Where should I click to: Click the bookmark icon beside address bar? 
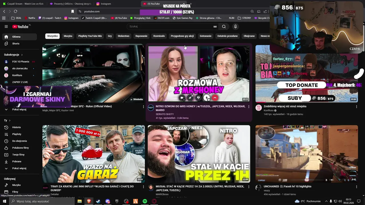pos(72,11)
